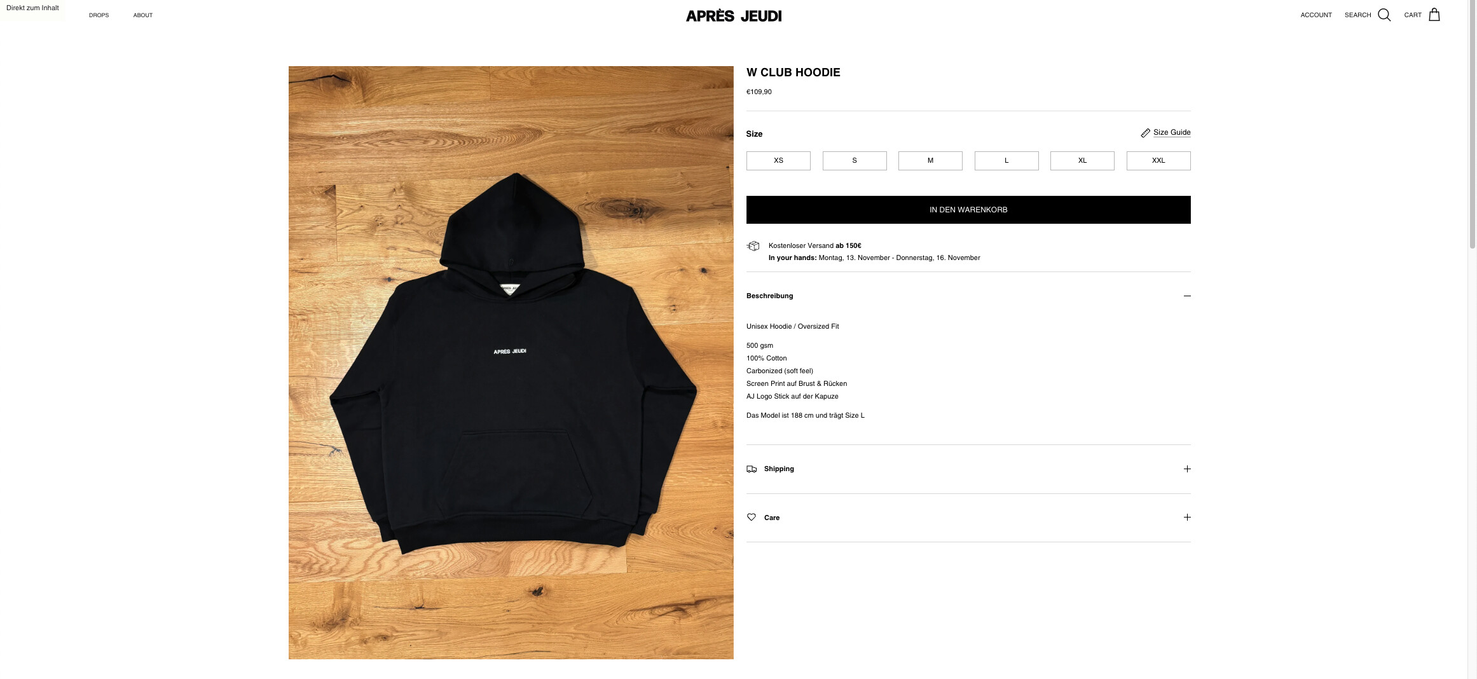1477x679 pixels.
Task: Open the shopping bag cart icon
Action: click(x=1434, y=15)
